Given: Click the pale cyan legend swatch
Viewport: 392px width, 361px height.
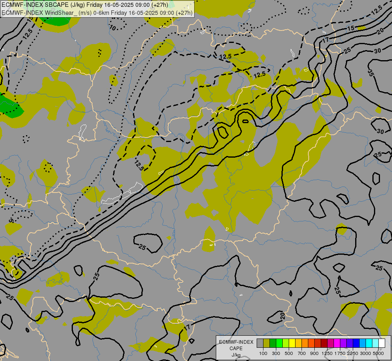Looking at the screenshot, I should (376, 343).
